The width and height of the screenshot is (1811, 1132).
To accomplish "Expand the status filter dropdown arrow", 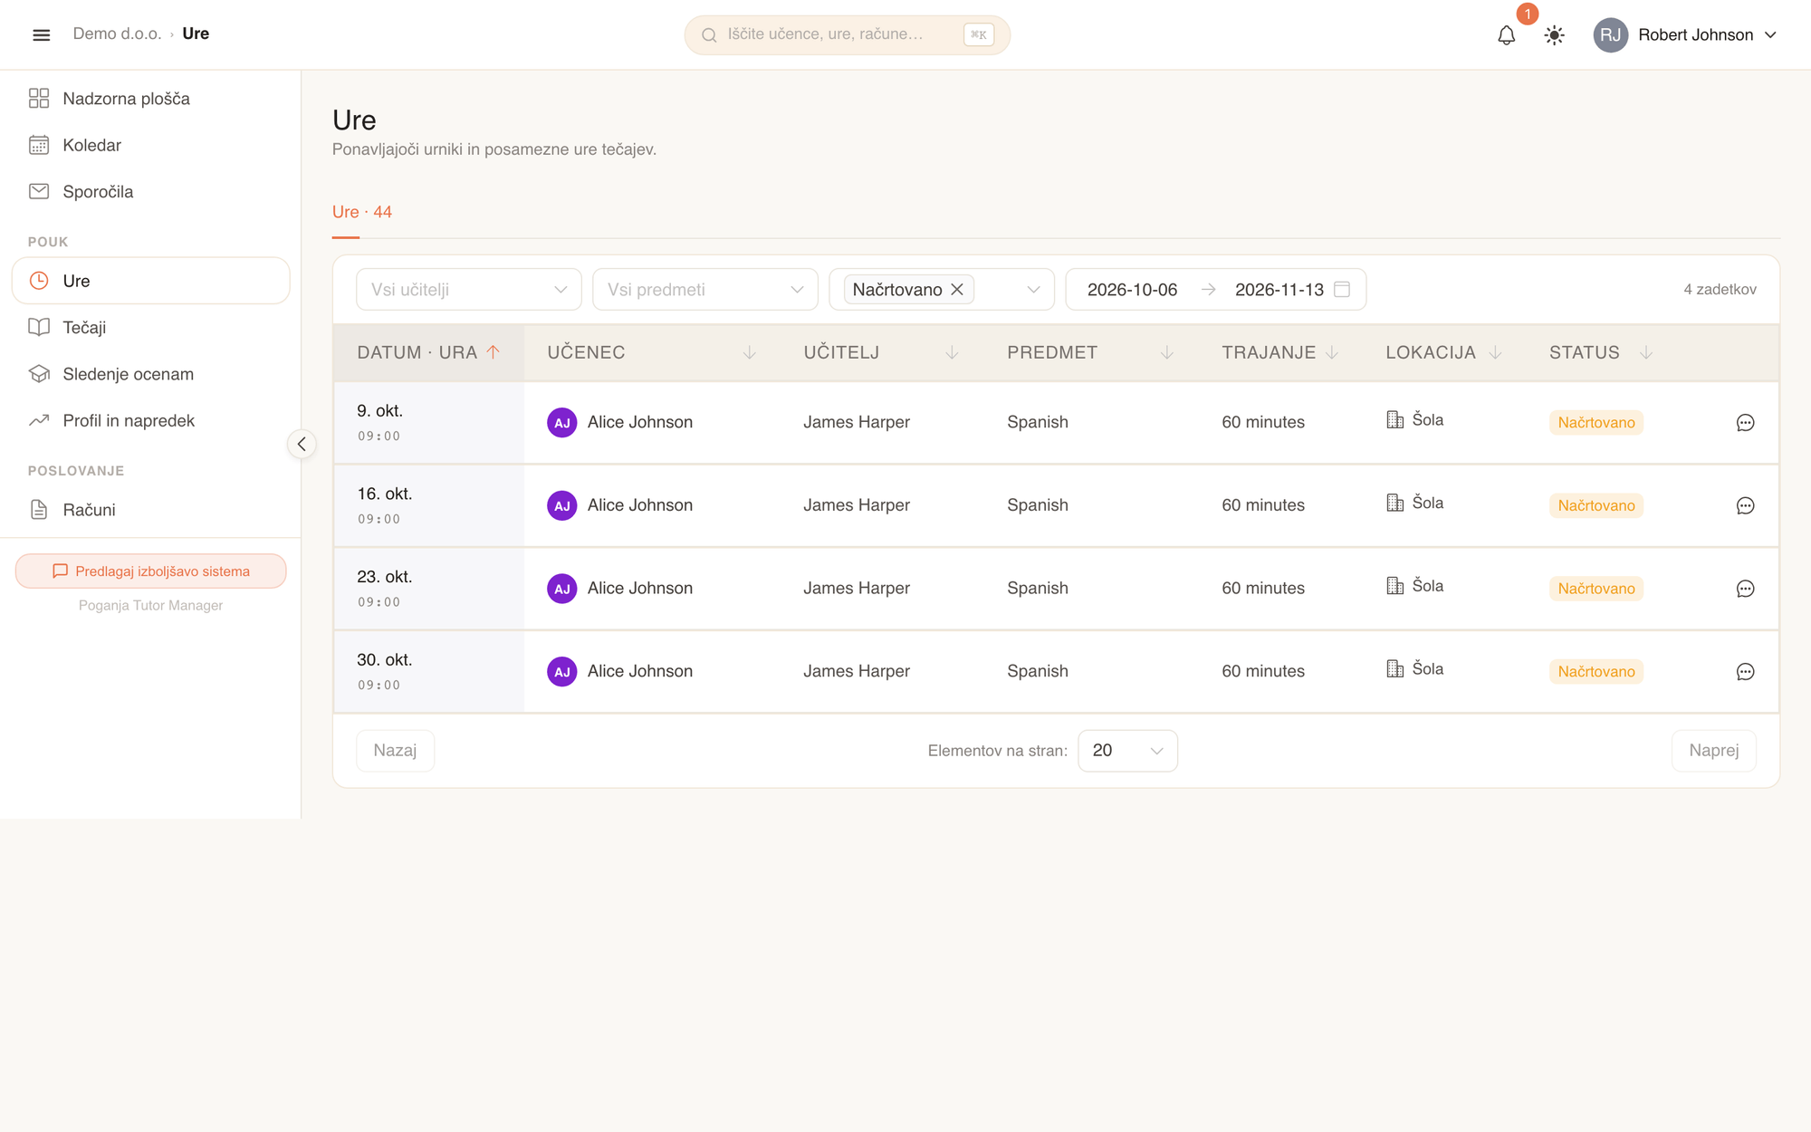I will (1033, 290).
